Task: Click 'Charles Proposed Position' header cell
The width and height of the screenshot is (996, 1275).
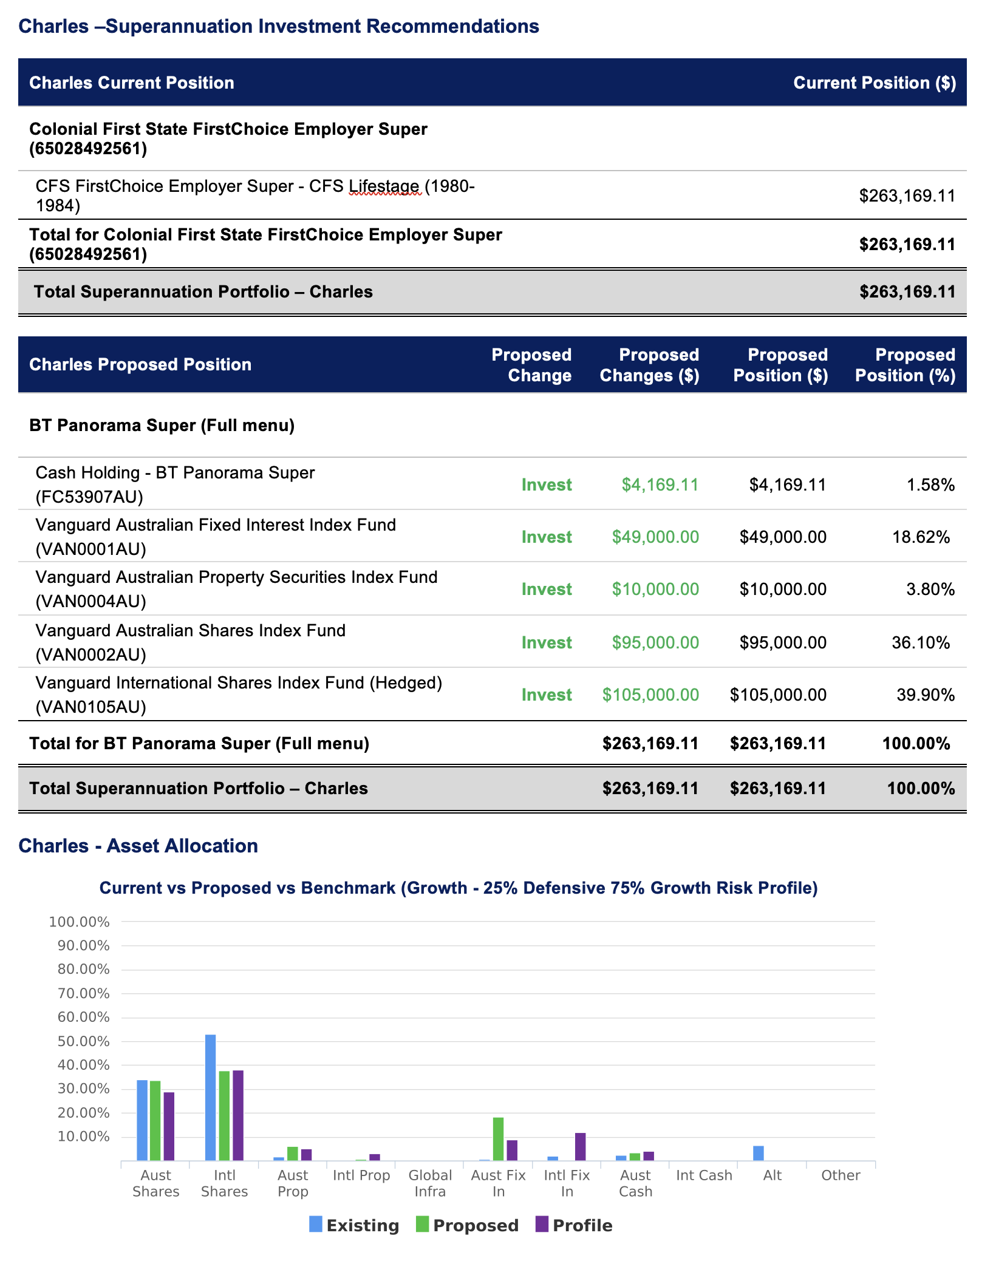Action: [140, 364]
